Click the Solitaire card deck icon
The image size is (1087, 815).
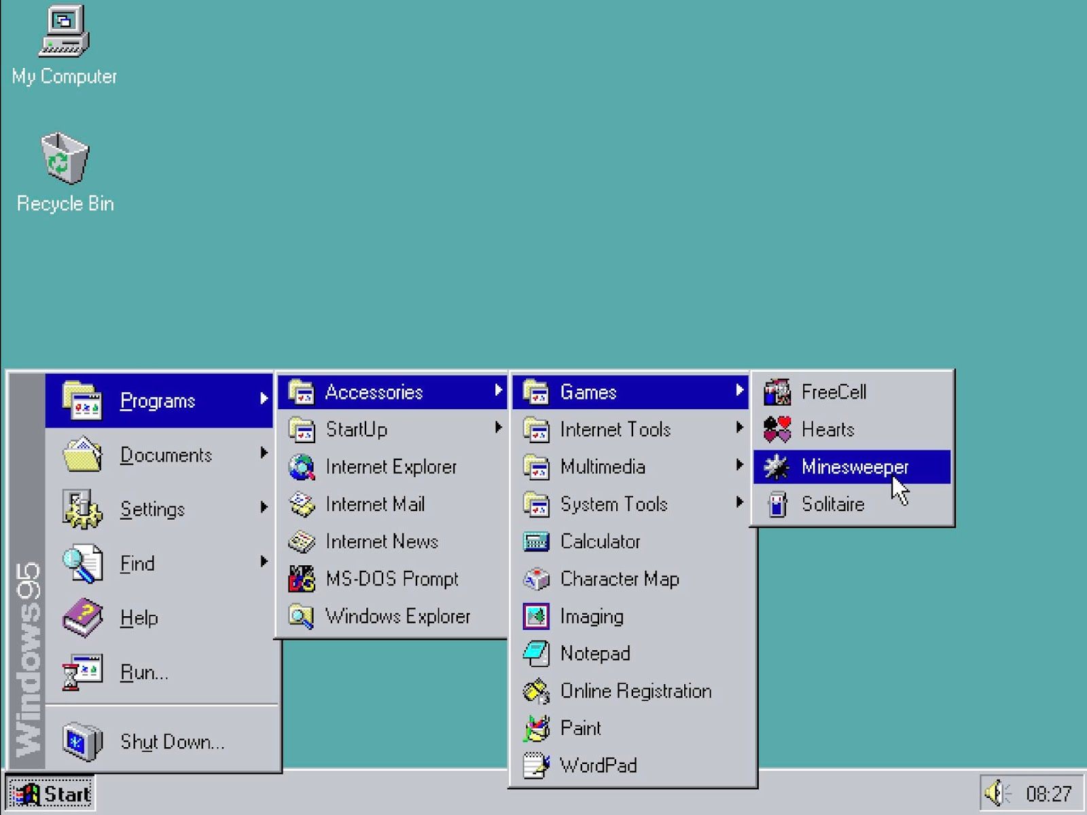(x=777, y=504)
